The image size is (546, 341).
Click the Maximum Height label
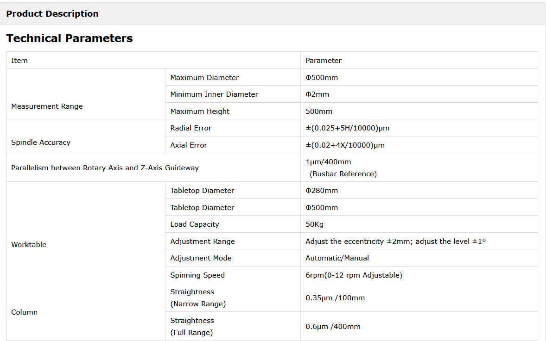point(200,112)
